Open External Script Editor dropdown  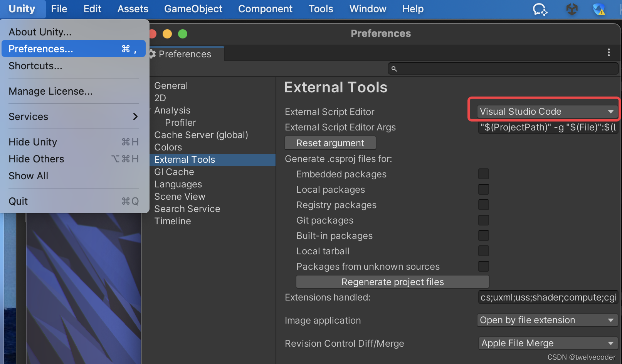[547, 112]
